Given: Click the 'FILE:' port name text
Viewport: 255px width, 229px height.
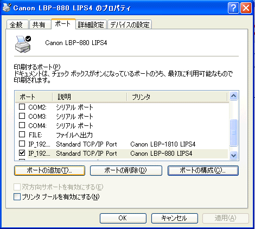Looking at the screenshot, I should [x=35, y=135].
